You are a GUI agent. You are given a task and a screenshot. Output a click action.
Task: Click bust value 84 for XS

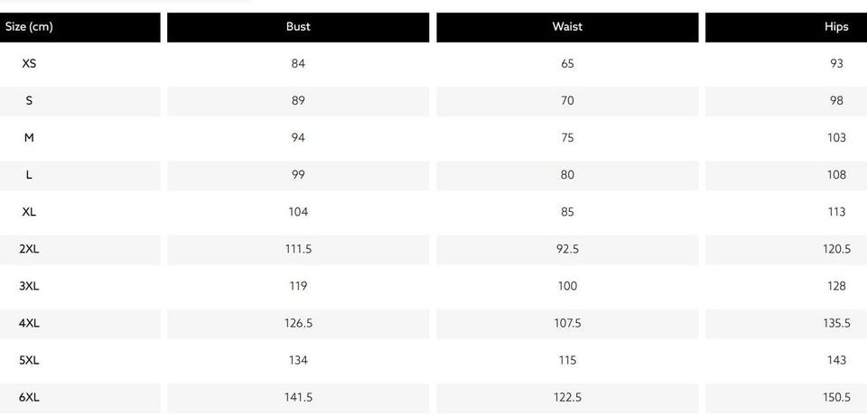click(x=298, y=64)
